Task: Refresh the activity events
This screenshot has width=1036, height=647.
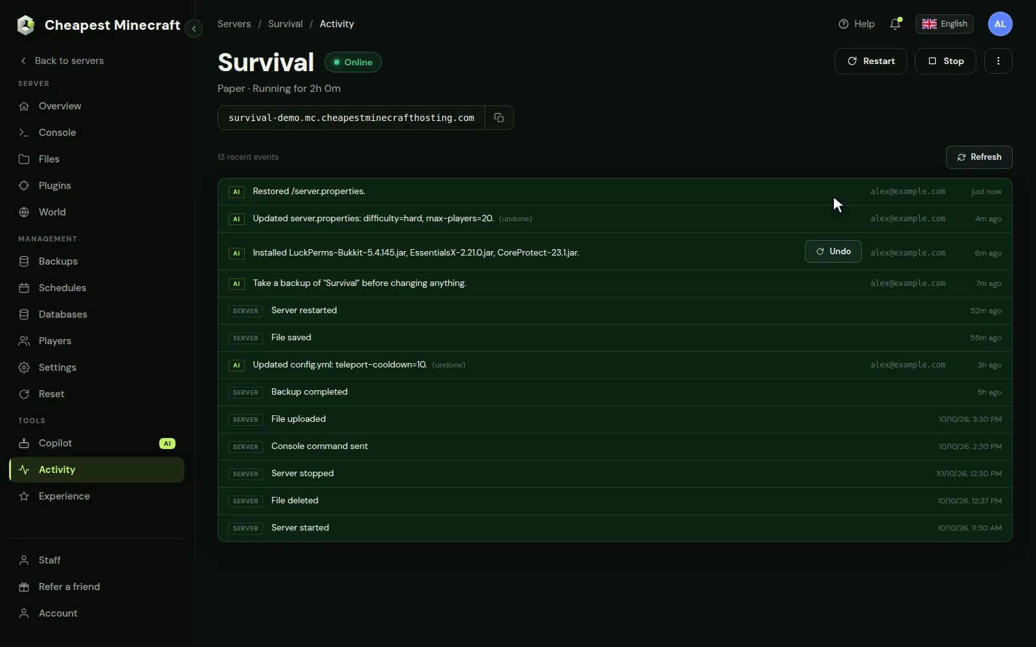Action: tap(979, 157)
